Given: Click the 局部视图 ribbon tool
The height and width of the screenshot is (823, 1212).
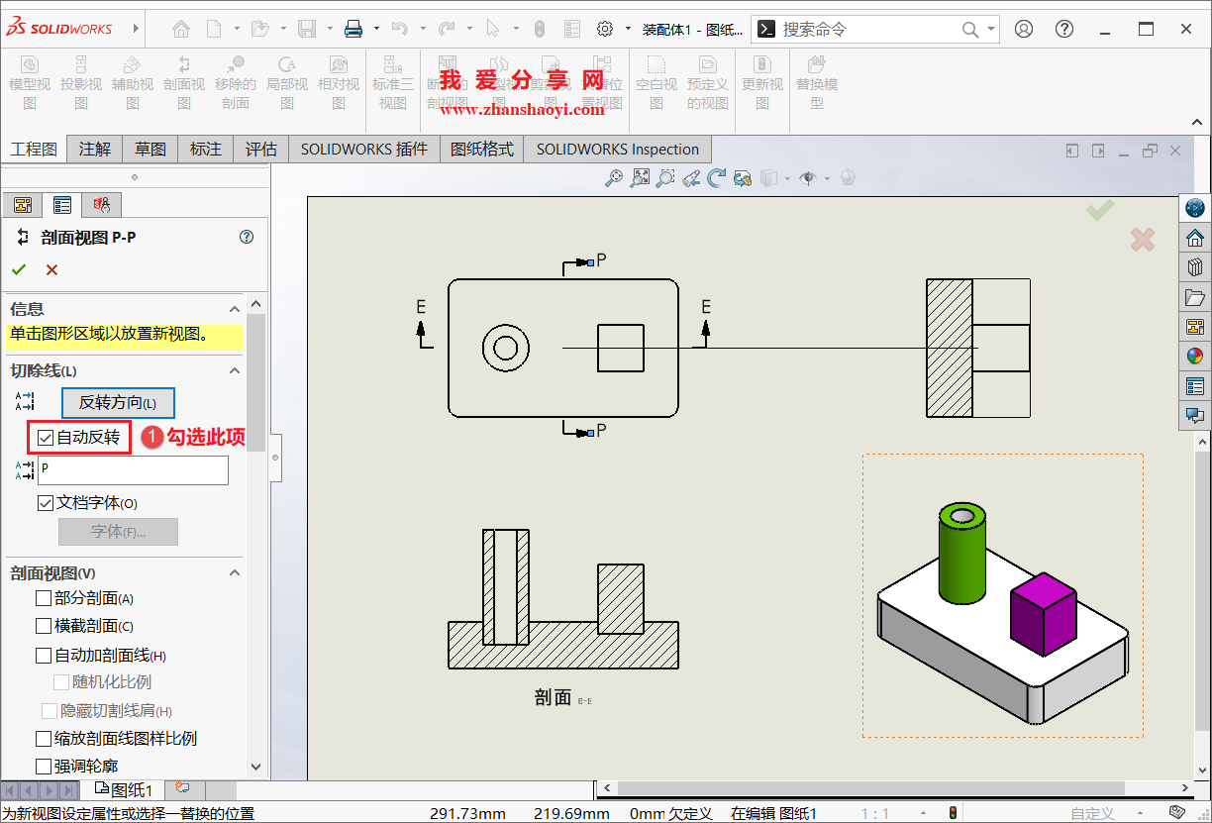Looking at the screenshot, I should tap(287, 82).
